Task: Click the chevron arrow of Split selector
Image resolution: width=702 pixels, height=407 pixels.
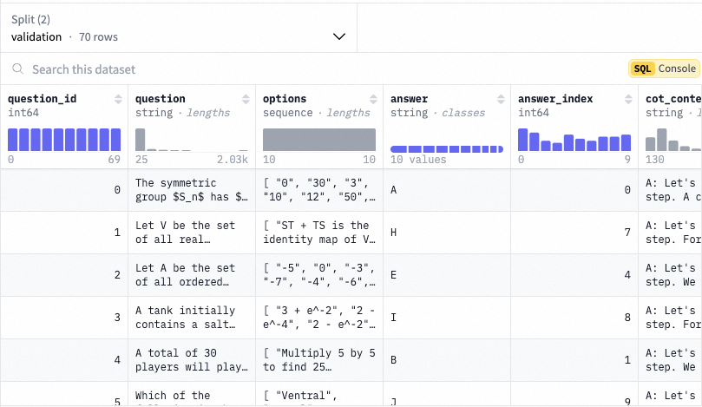Action: 338,37
